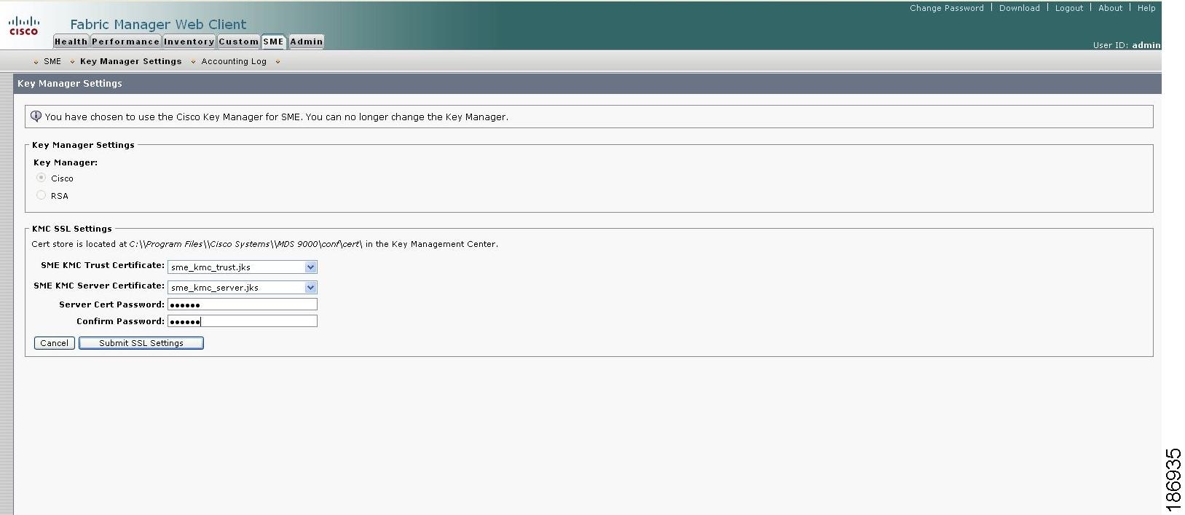Click the User ID: admin text
This screenshot has width=1185, height=515.
pyautogui.click(x=1127, y=45)
